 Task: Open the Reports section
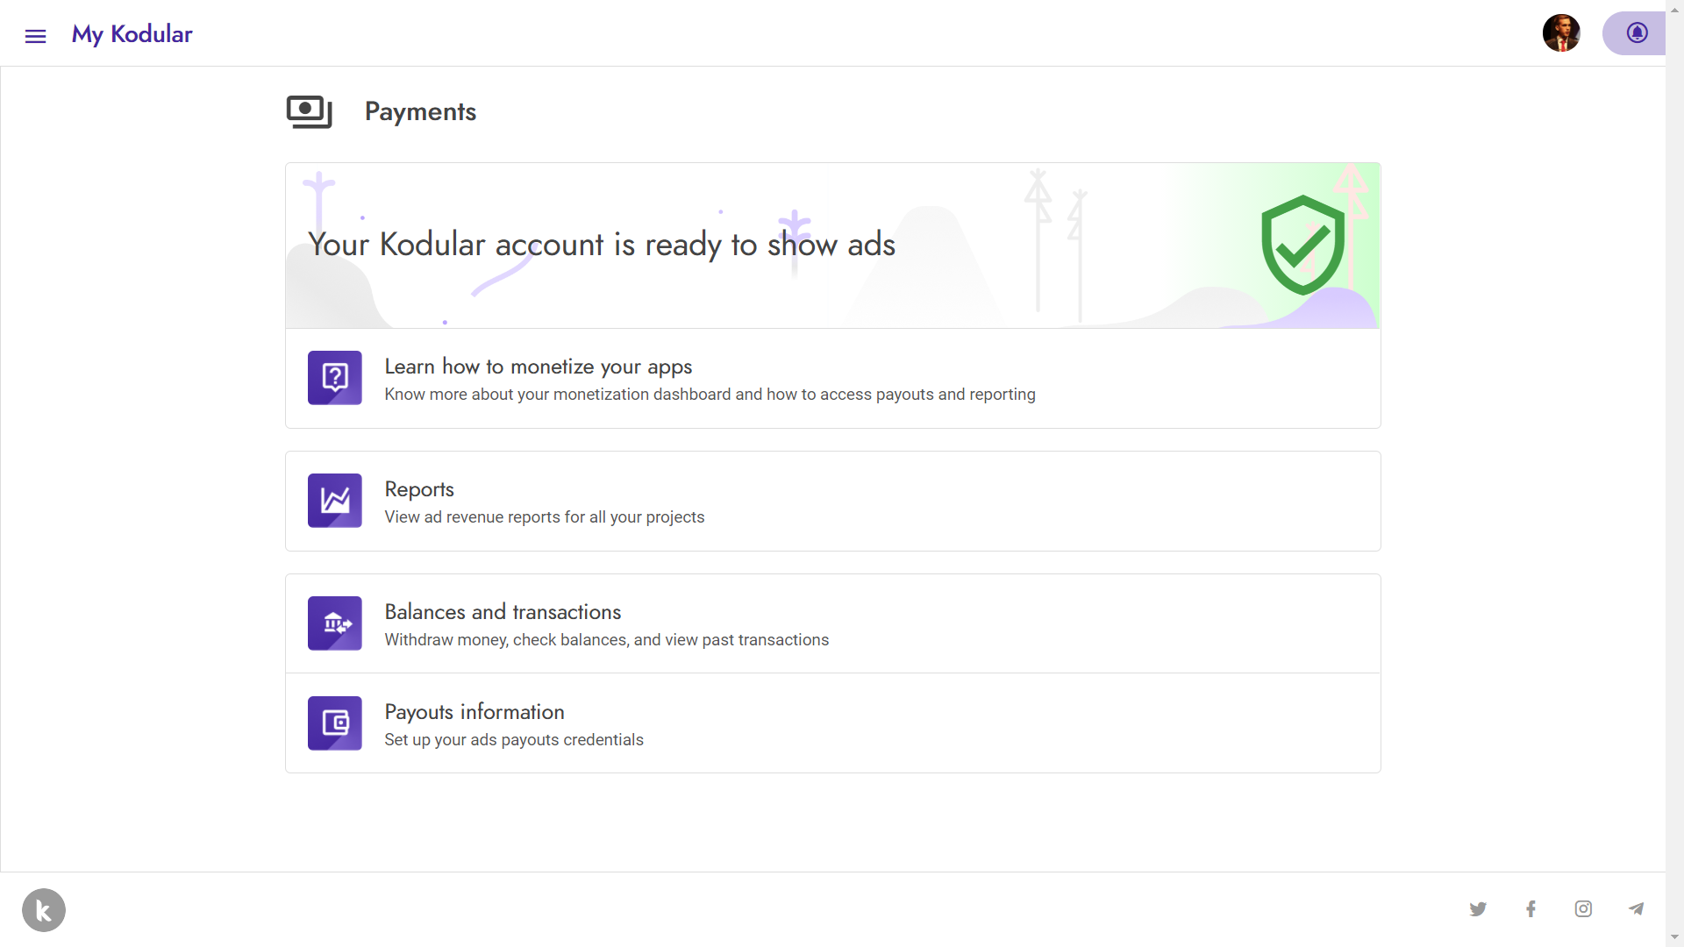click(x=833, y=502)
